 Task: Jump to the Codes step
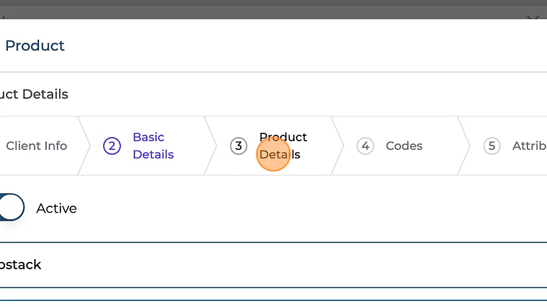coord(404,146)
